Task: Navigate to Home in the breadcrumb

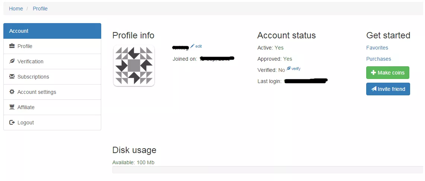Action: coord(16,9)
